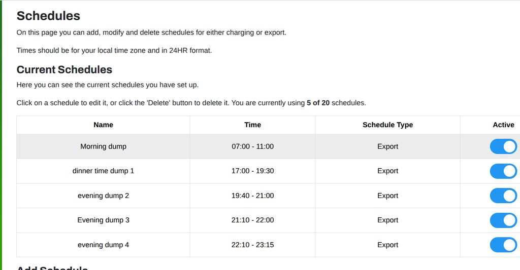This screenshot has width=520, height=270.
Task: Click the 22:10 - 23:15 time entry
Action: [x=252, y=245]
